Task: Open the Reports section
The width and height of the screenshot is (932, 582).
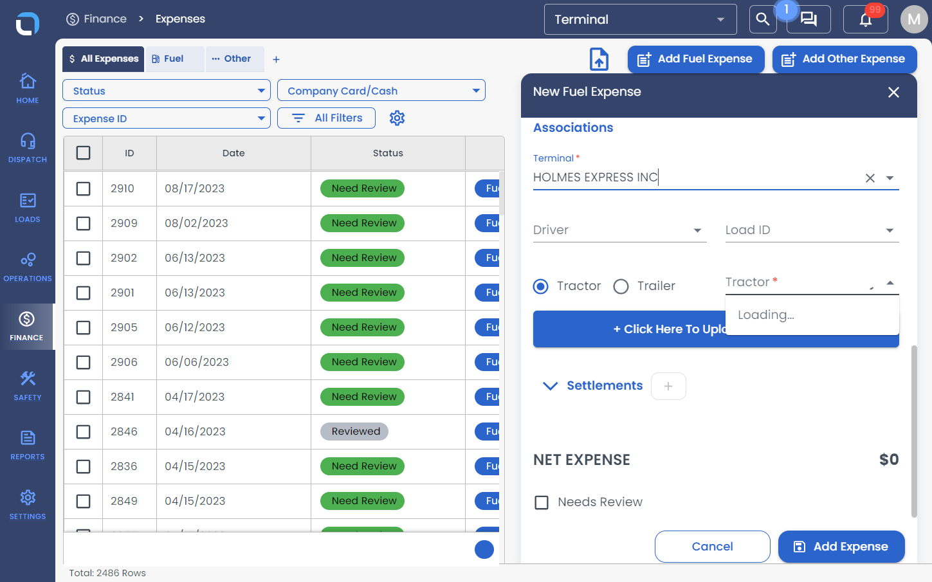Action: pyautogui.click(x=28, y=444)
